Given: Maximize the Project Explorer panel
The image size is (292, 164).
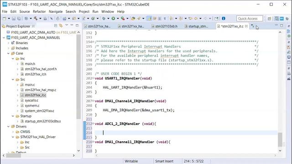Looking at the screenshot, I should (77, 26).
